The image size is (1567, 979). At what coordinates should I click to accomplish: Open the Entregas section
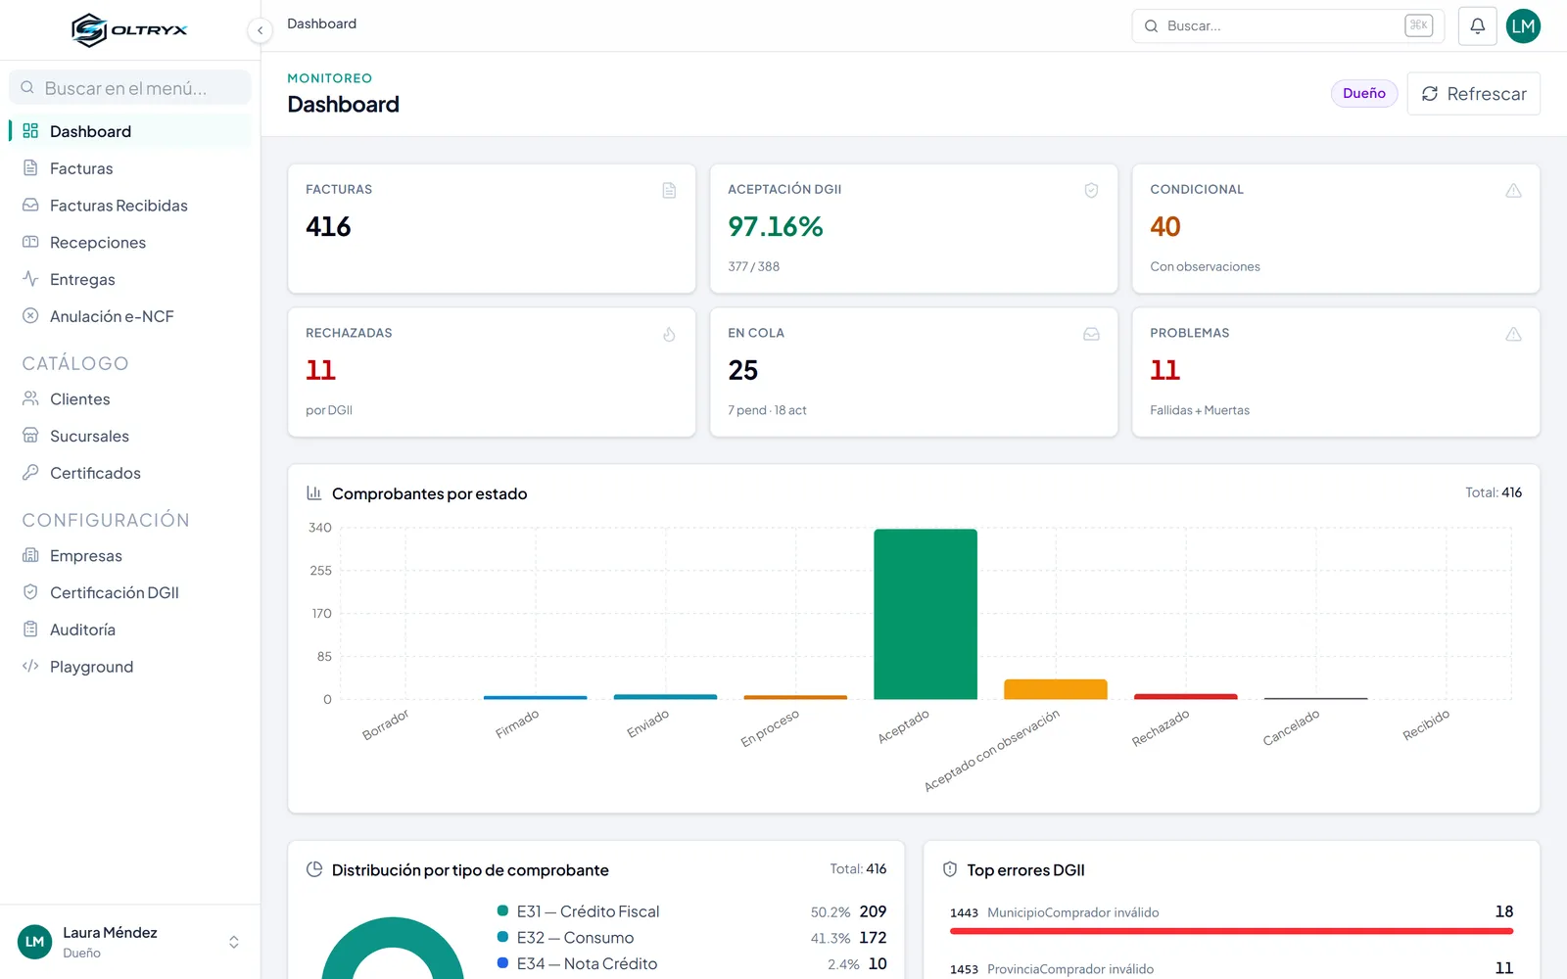(129, 280)
